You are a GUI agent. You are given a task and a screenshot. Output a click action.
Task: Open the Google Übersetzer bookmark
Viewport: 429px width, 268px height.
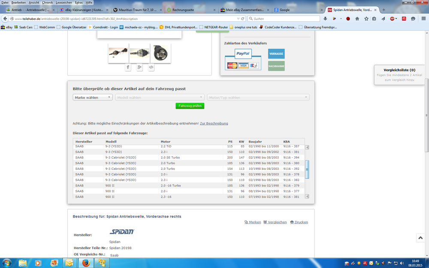(71, 27)
